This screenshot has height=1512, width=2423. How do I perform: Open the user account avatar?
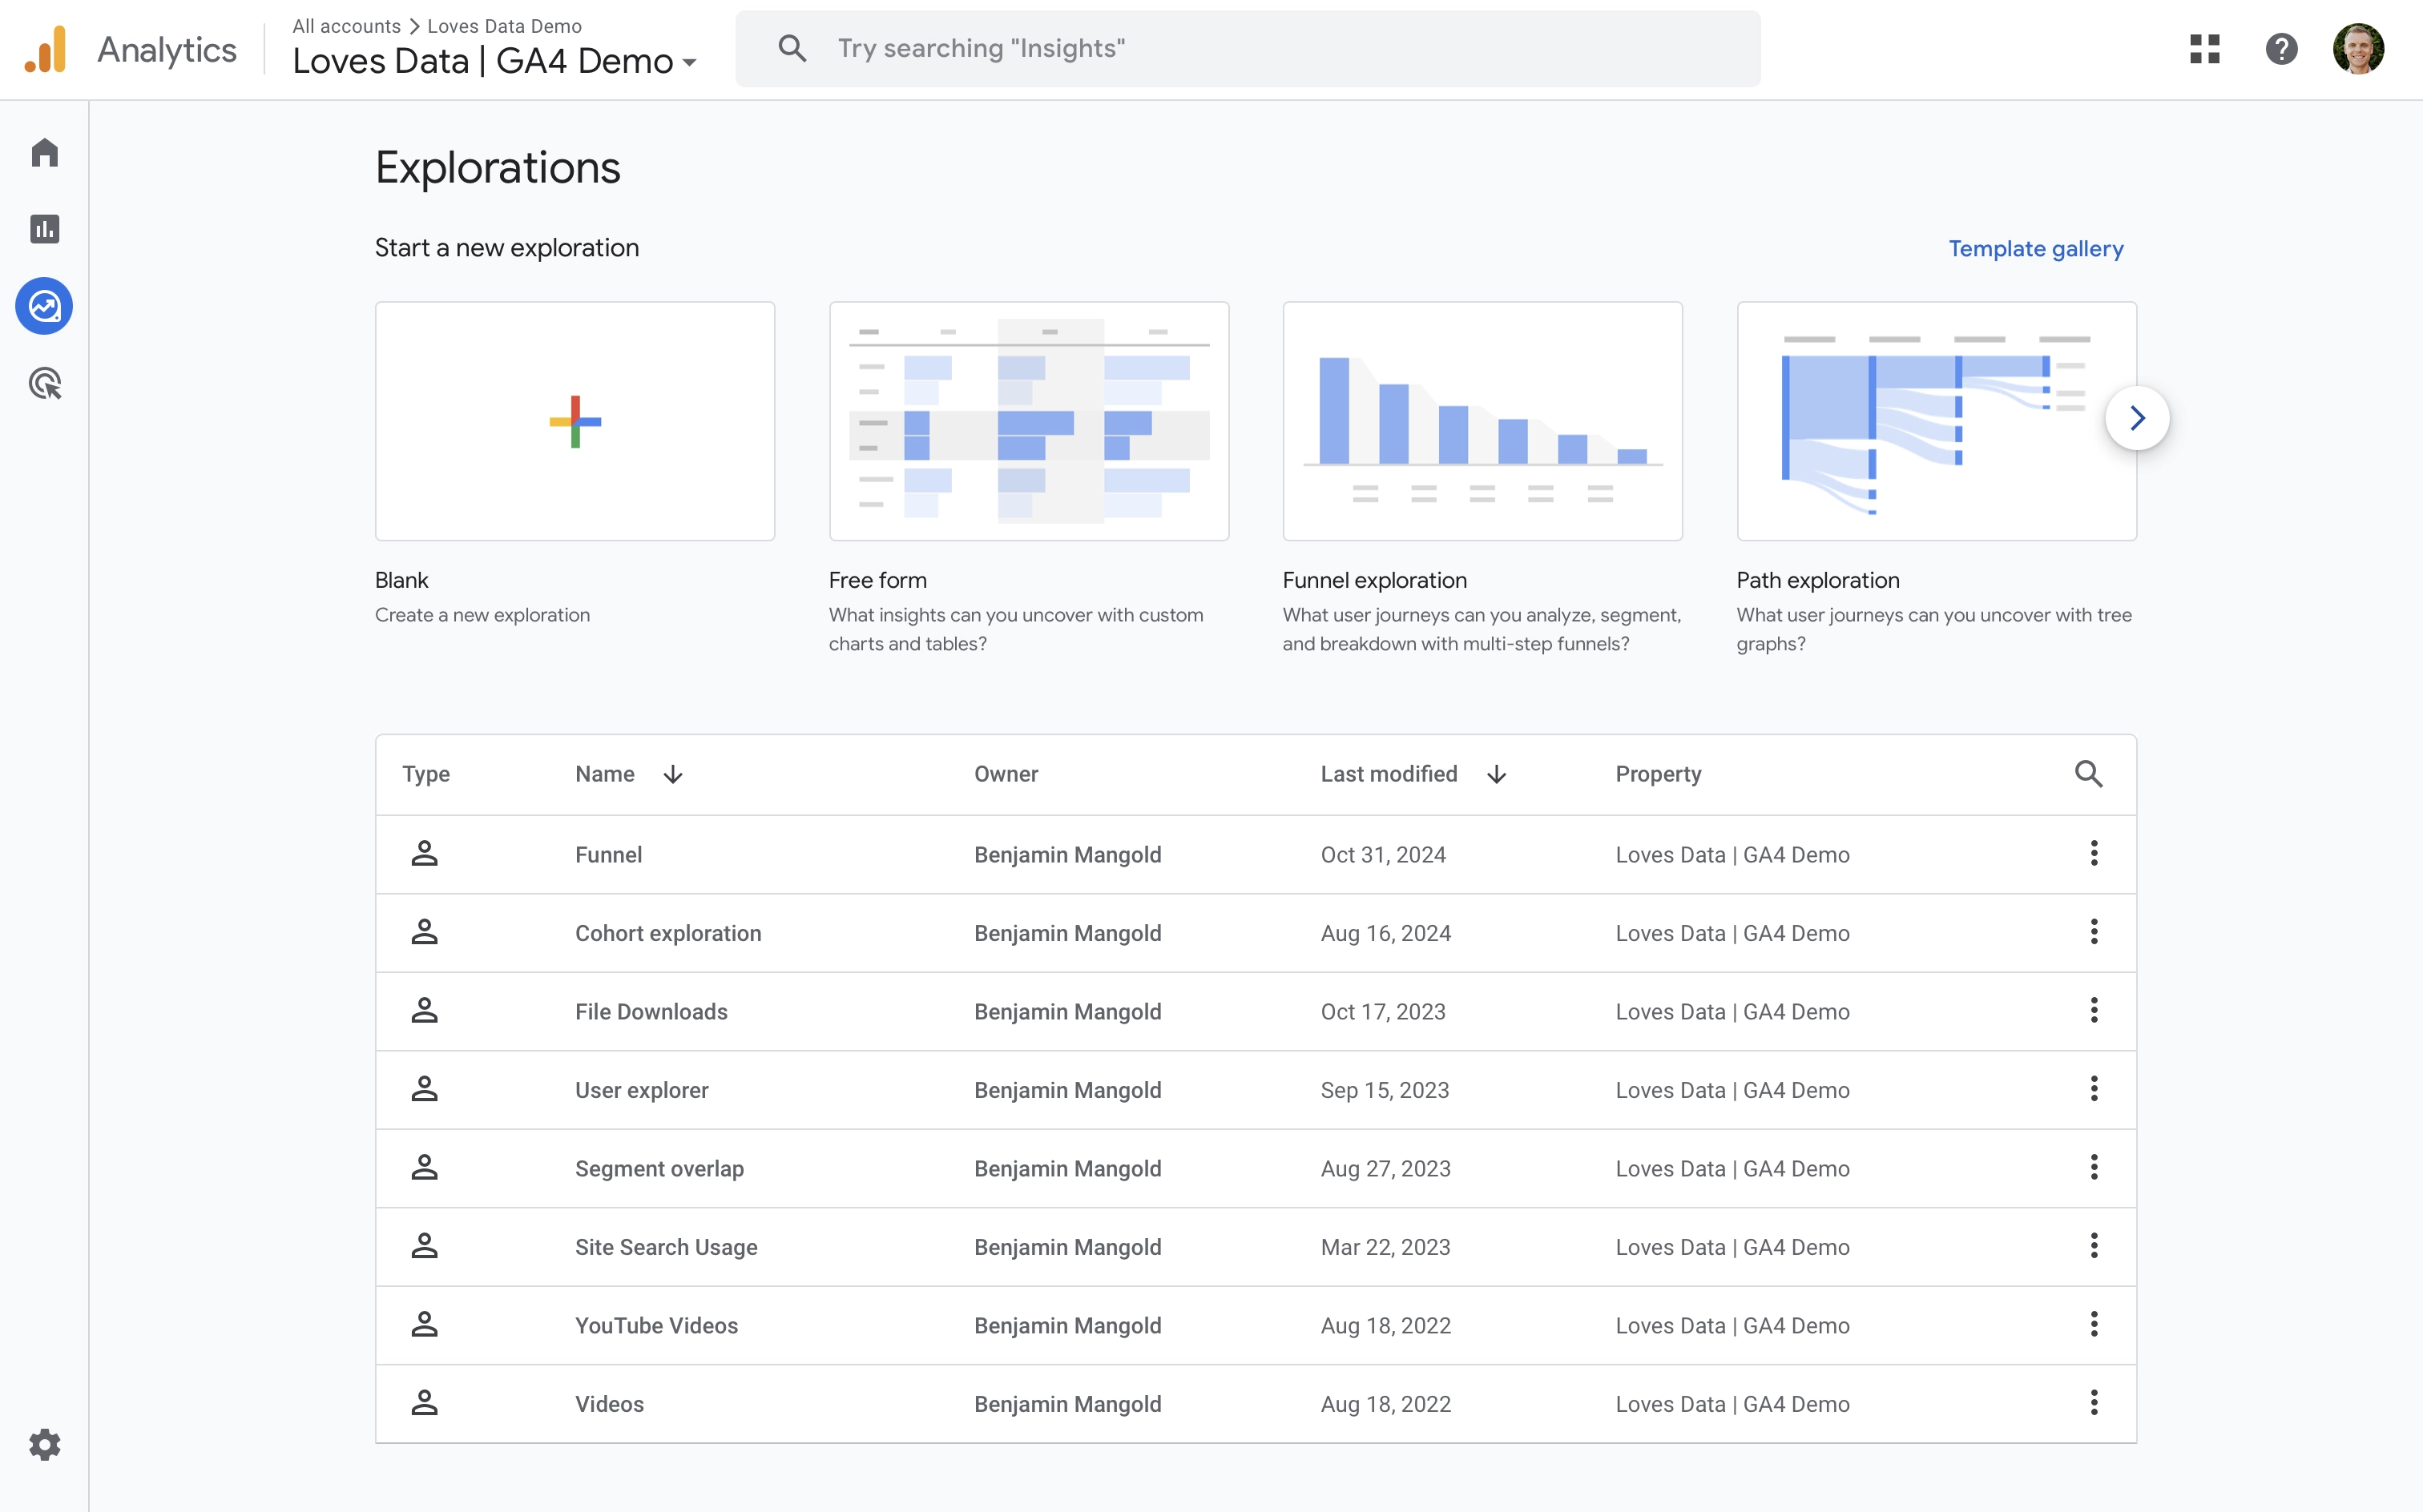click(2358, 49)
